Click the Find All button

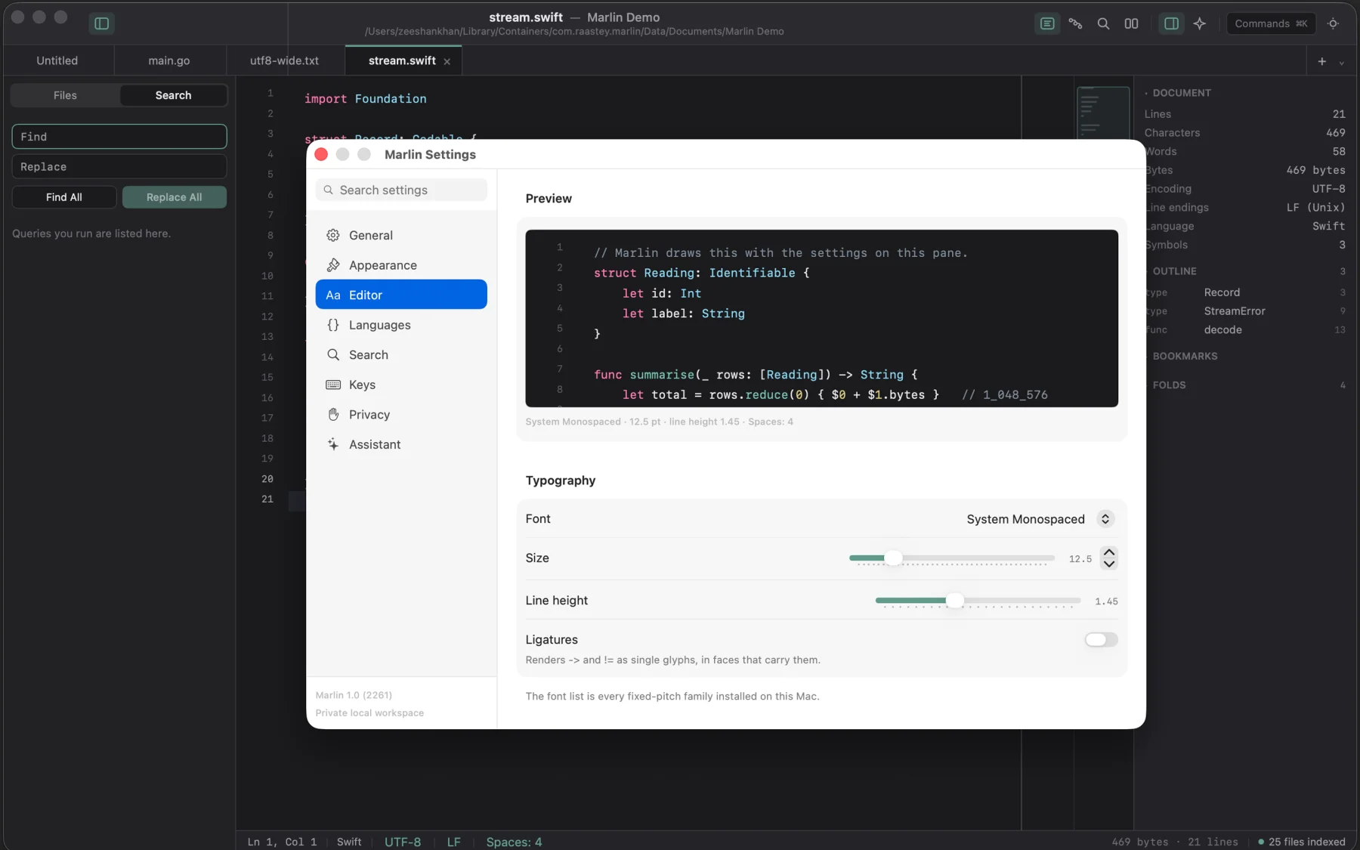64,197
